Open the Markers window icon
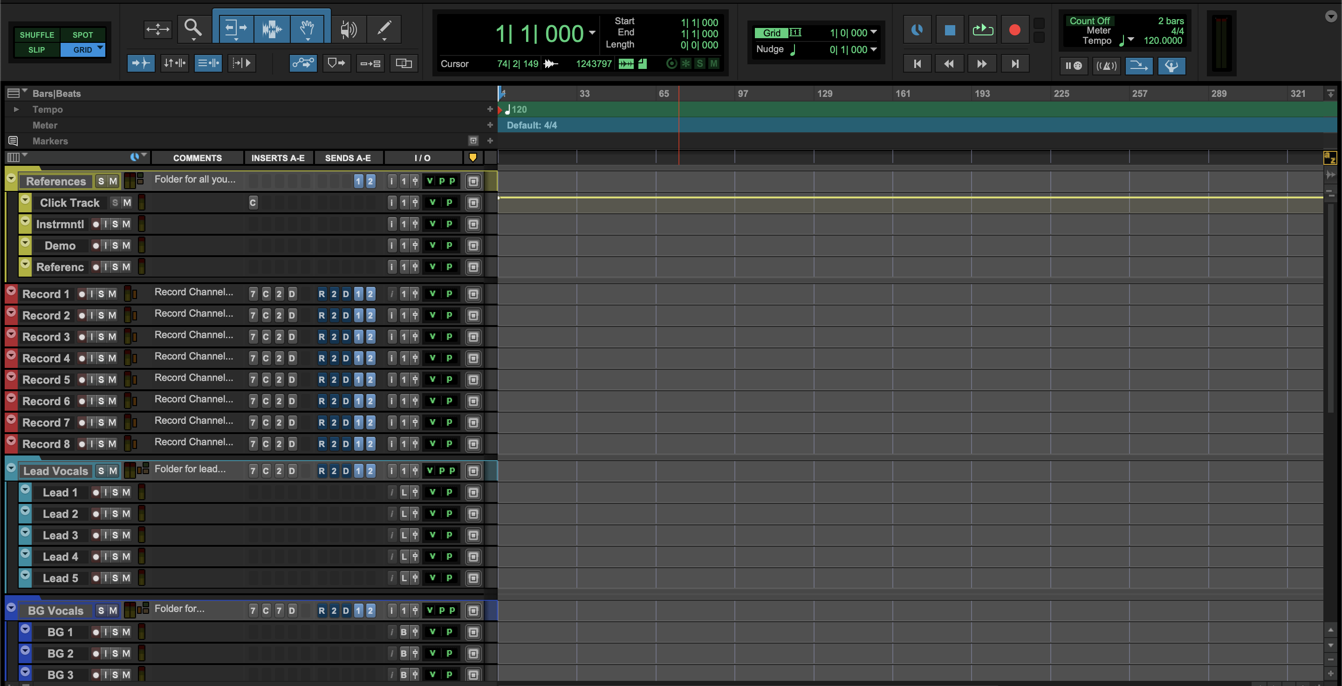1342x686 pixels. coord(14,141)
